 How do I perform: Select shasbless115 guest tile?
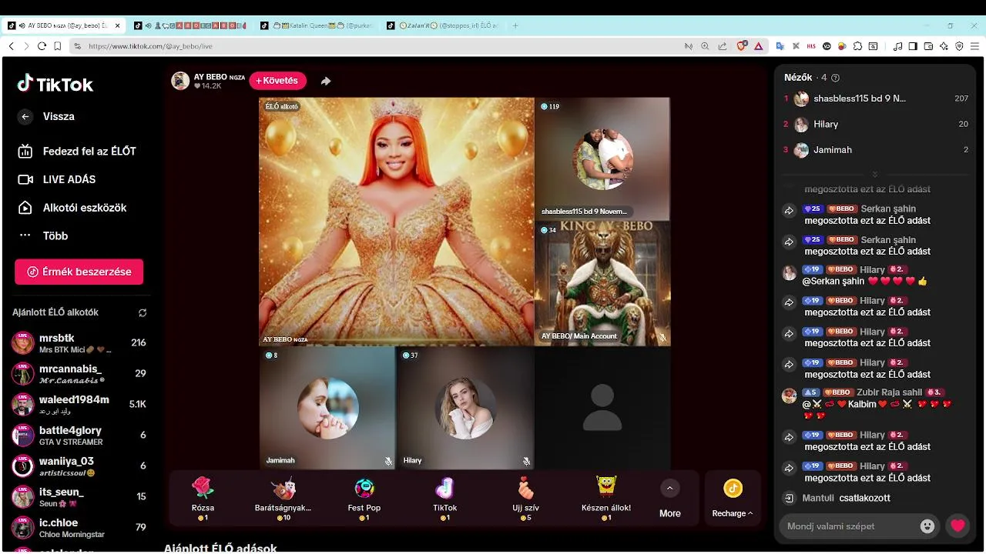click(602, 159)
